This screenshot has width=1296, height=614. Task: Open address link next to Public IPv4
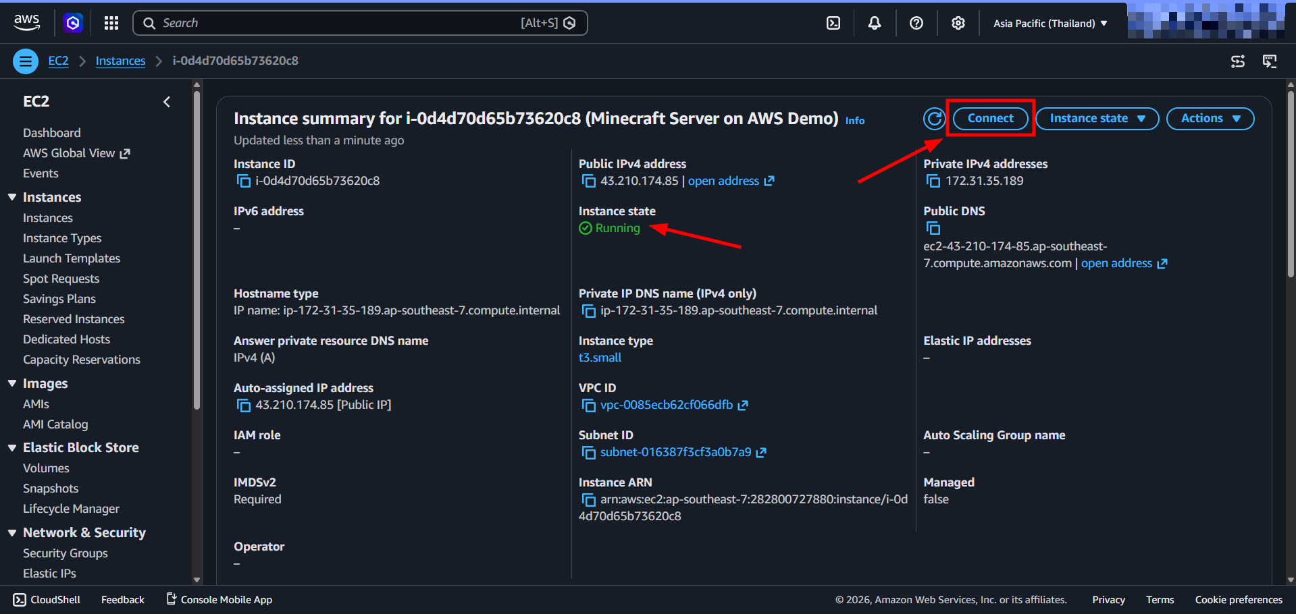pyautogui.click(x=731, y=181)
